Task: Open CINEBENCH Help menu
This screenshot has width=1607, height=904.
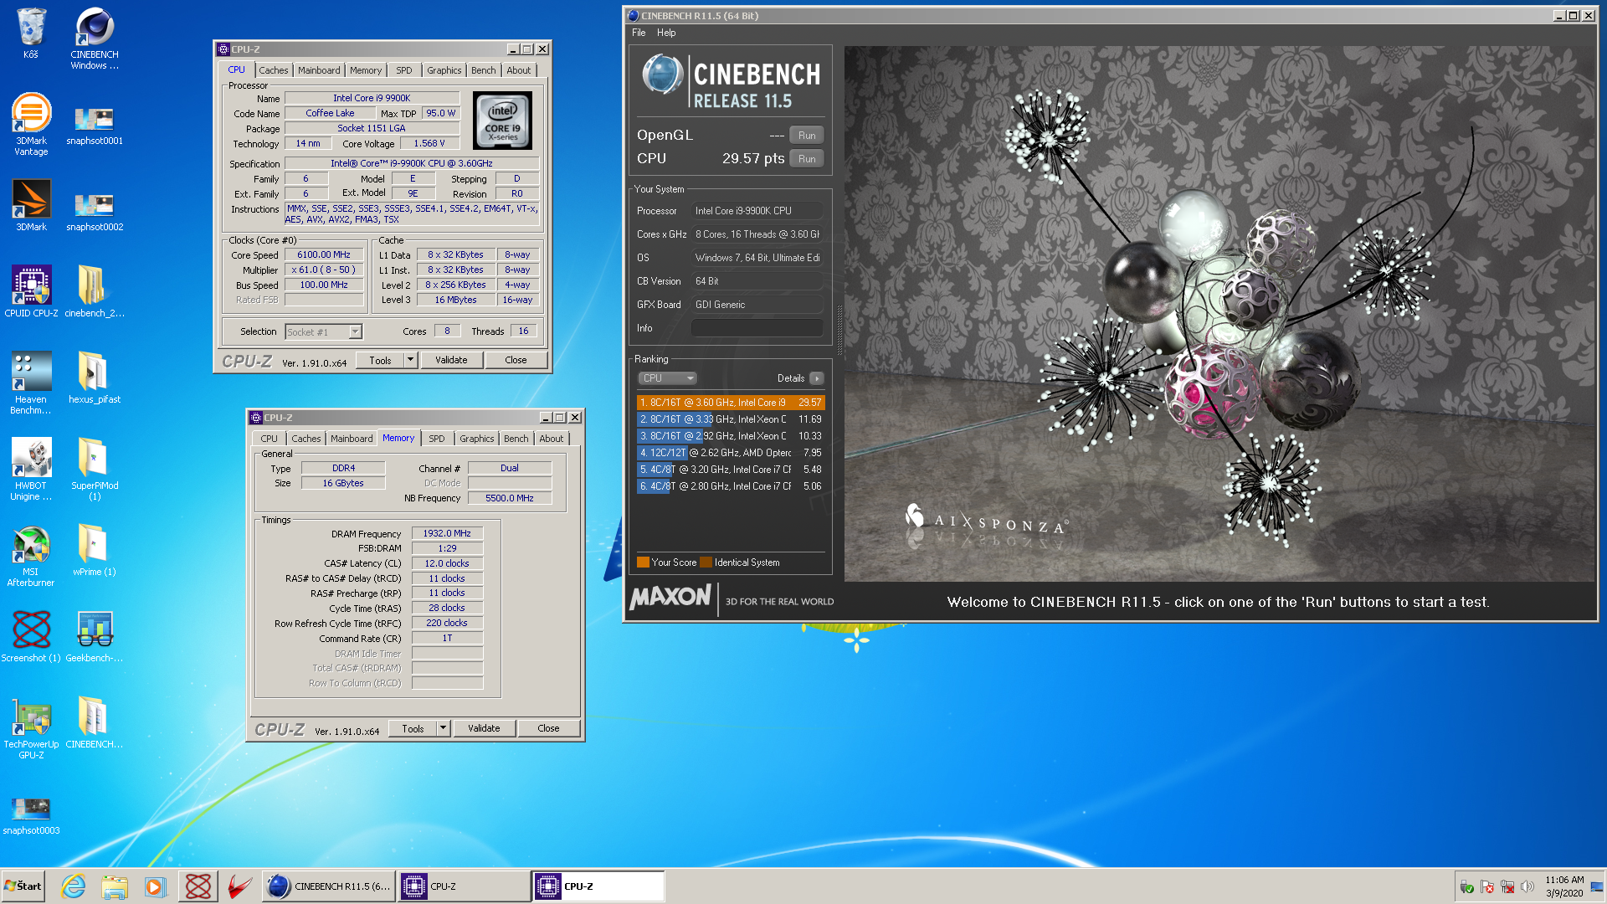Action: [x=666, y=33]
